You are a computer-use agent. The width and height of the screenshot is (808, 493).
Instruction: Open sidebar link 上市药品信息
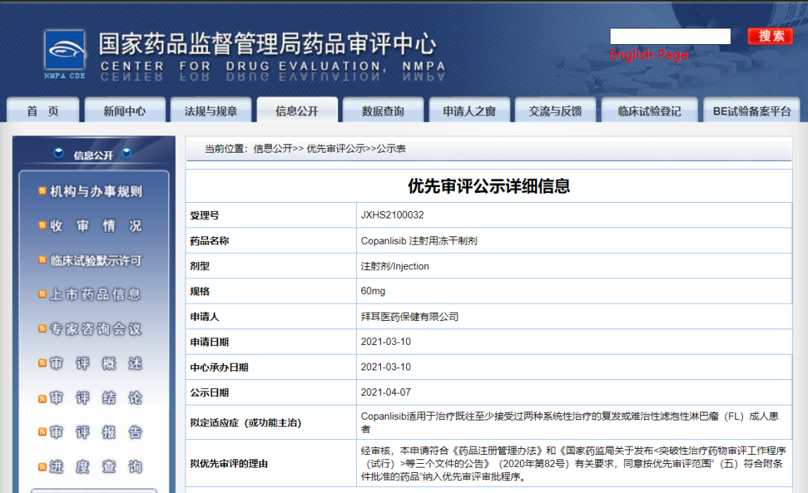pos(96,295)
